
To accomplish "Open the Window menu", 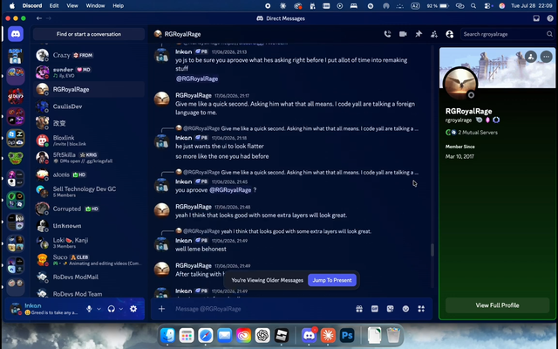I will (x=95, y=6).
